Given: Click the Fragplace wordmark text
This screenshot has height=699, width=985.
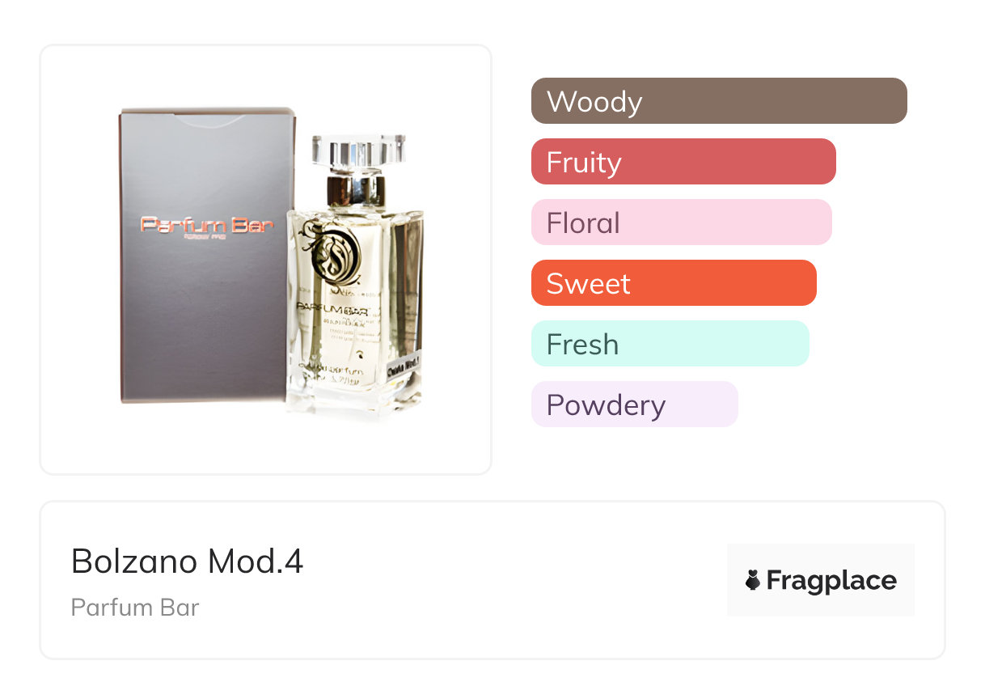Looking at the screenshot, I should (x=831, y=581).
